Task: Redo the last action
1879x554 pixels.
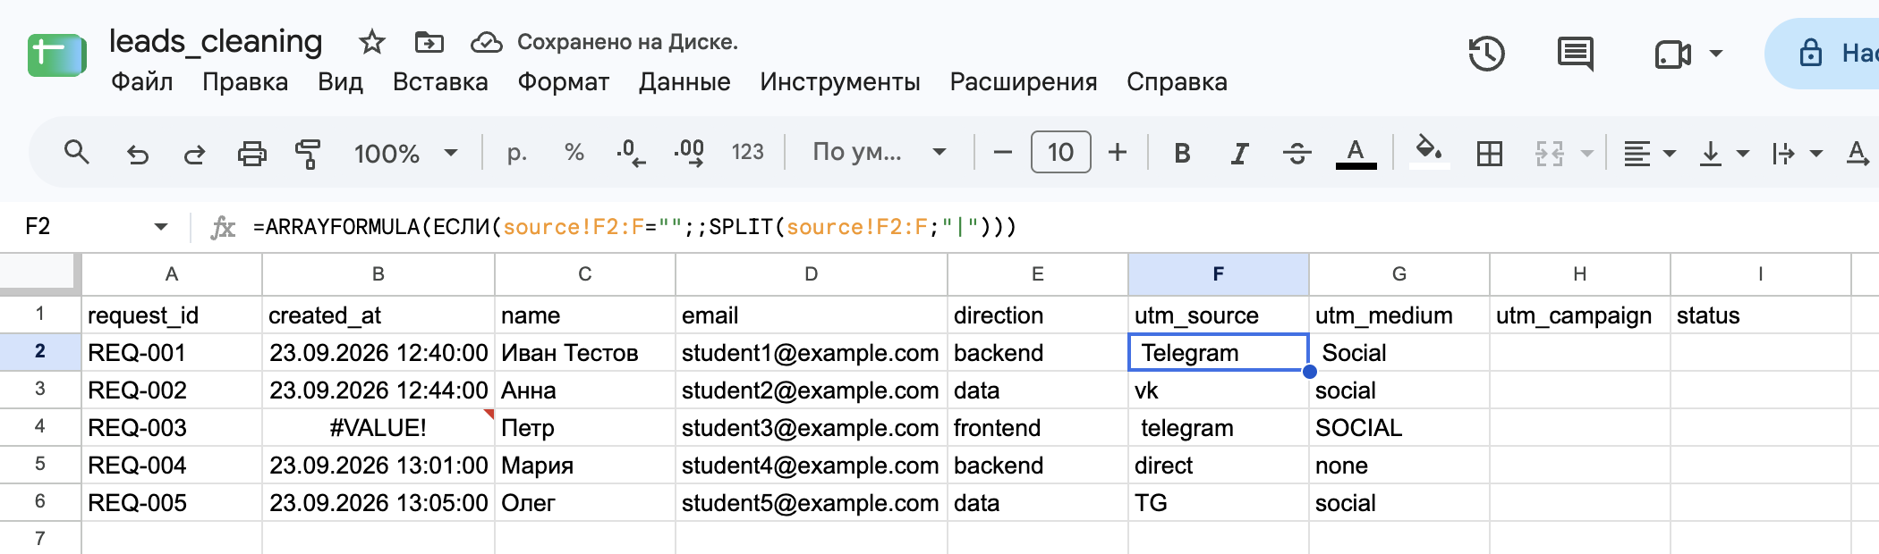Action: [x=194, y=154]
